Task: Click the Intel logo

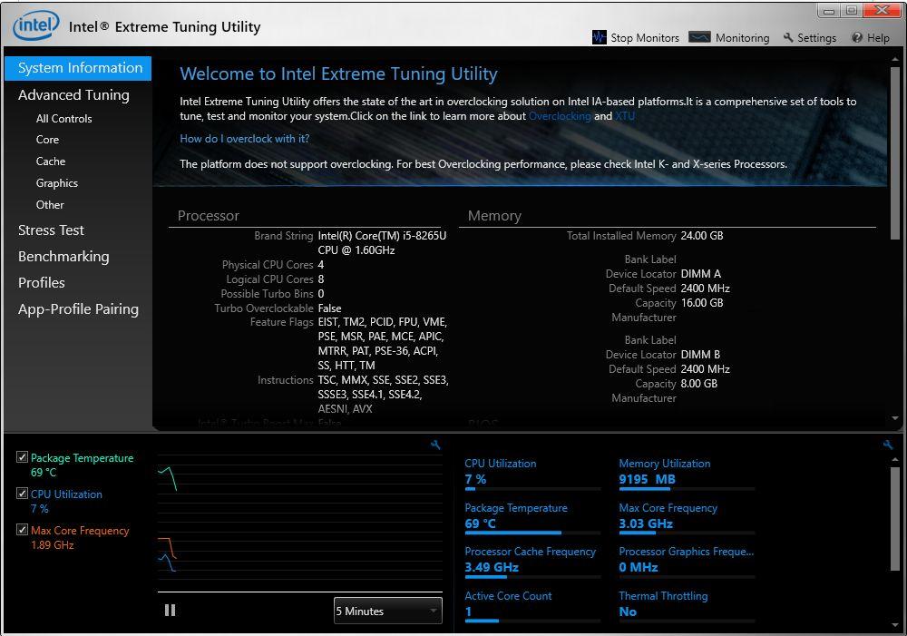Action: coord(36,25)
